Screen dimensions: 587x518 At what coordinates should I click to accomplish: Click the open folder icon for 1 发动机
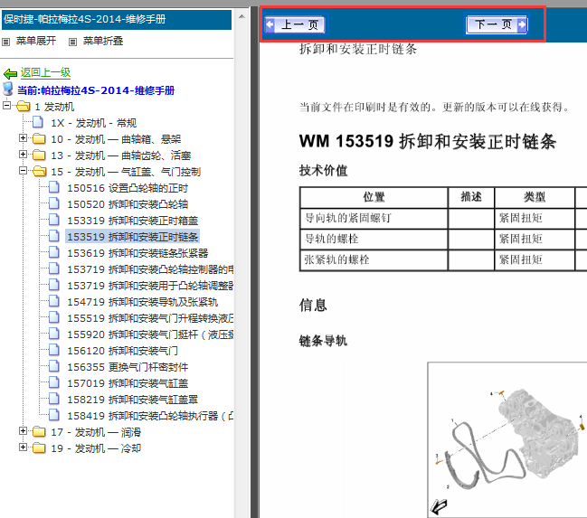click(23, 107)
